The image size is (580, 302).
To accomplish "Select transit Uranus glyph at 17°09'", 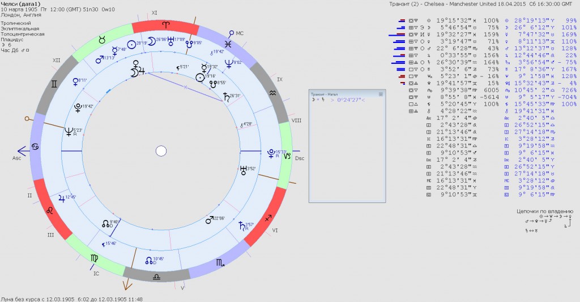I will coord(170,40).
